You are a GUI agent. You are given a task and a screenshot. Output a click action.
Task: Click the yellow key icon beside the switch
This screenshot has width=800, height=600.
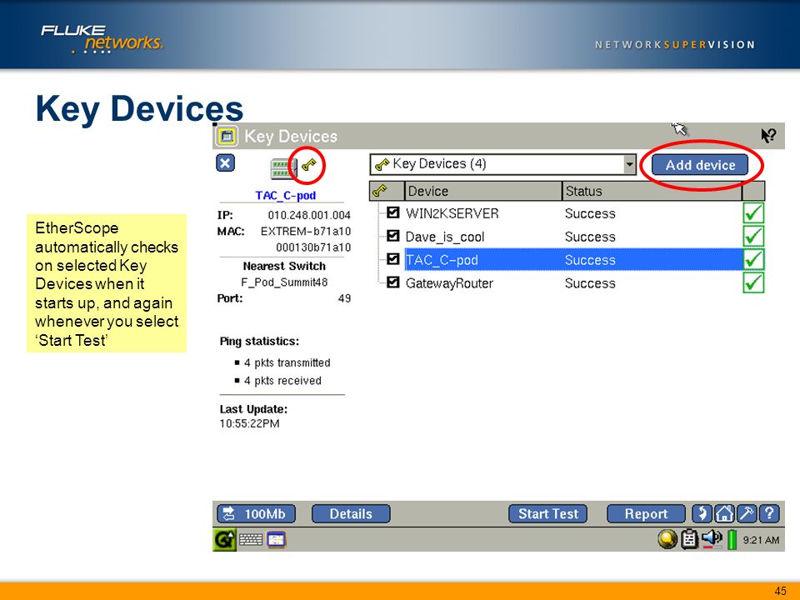tap(308, 165)
